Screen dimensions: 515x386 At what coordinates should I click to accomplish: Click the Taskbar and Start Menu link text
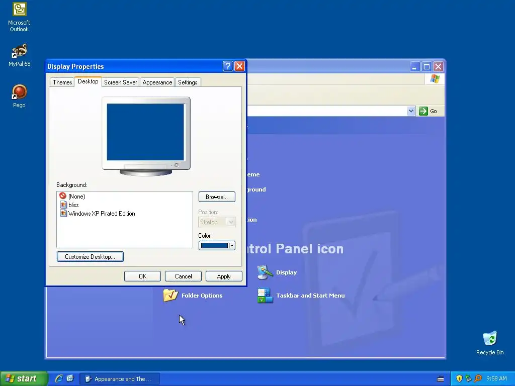310,296
